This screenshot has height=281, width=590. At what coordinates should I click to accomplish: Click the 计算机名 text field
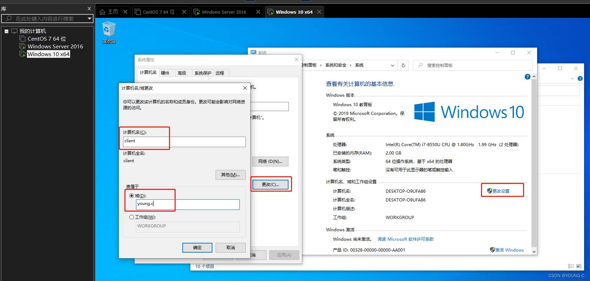click(x=184, y=142)
